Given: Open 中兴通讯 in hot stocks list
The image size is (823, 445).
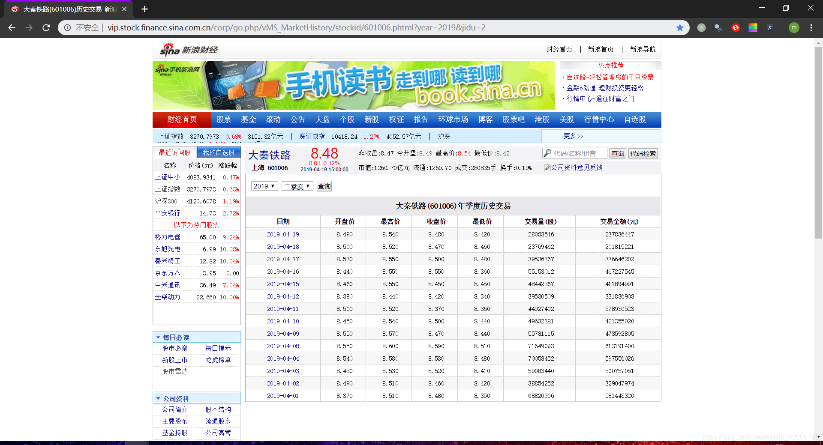Looking at the screenshot, I should [x=168, y=285].
